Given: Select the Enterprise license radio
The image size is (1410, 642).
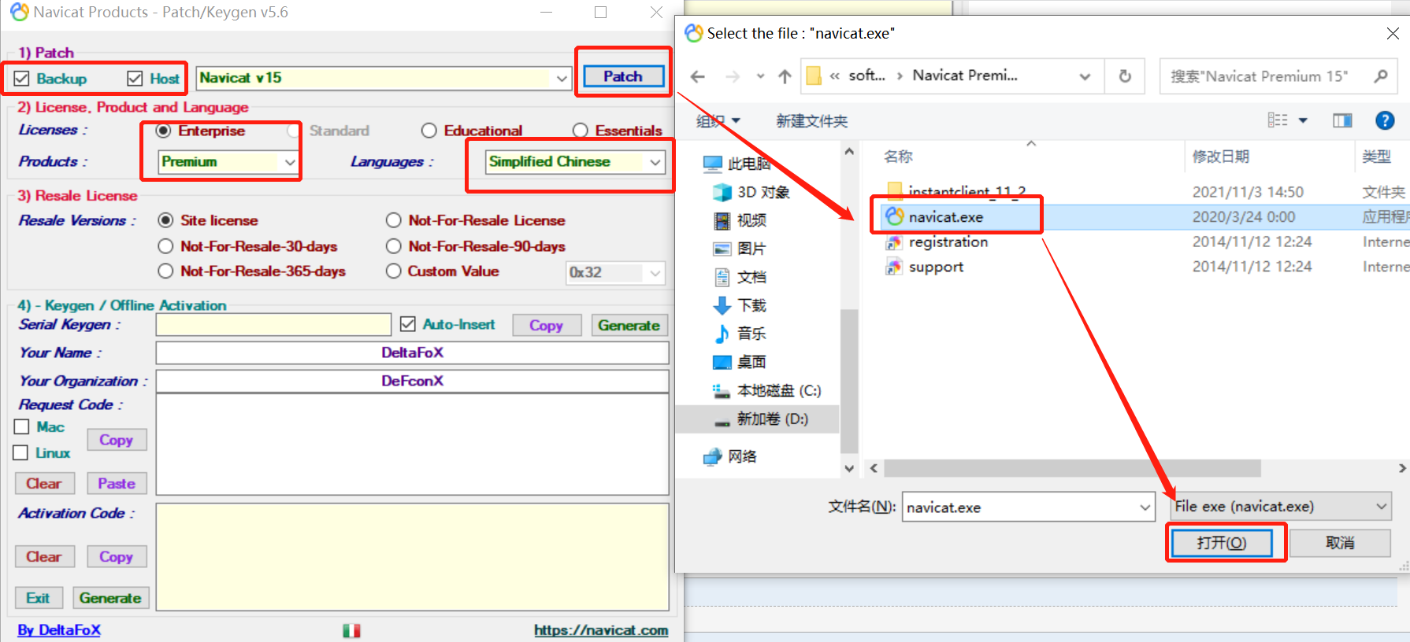Looking at the screenshot, I should click(163, 131).
